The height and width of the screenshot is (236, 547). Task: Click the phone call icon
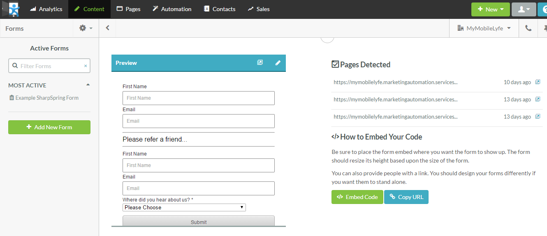[x=528, y=28]
